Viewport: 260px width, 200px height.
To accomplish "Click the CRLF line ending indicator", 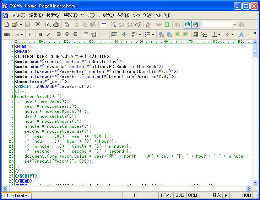I will click(193, 195).
